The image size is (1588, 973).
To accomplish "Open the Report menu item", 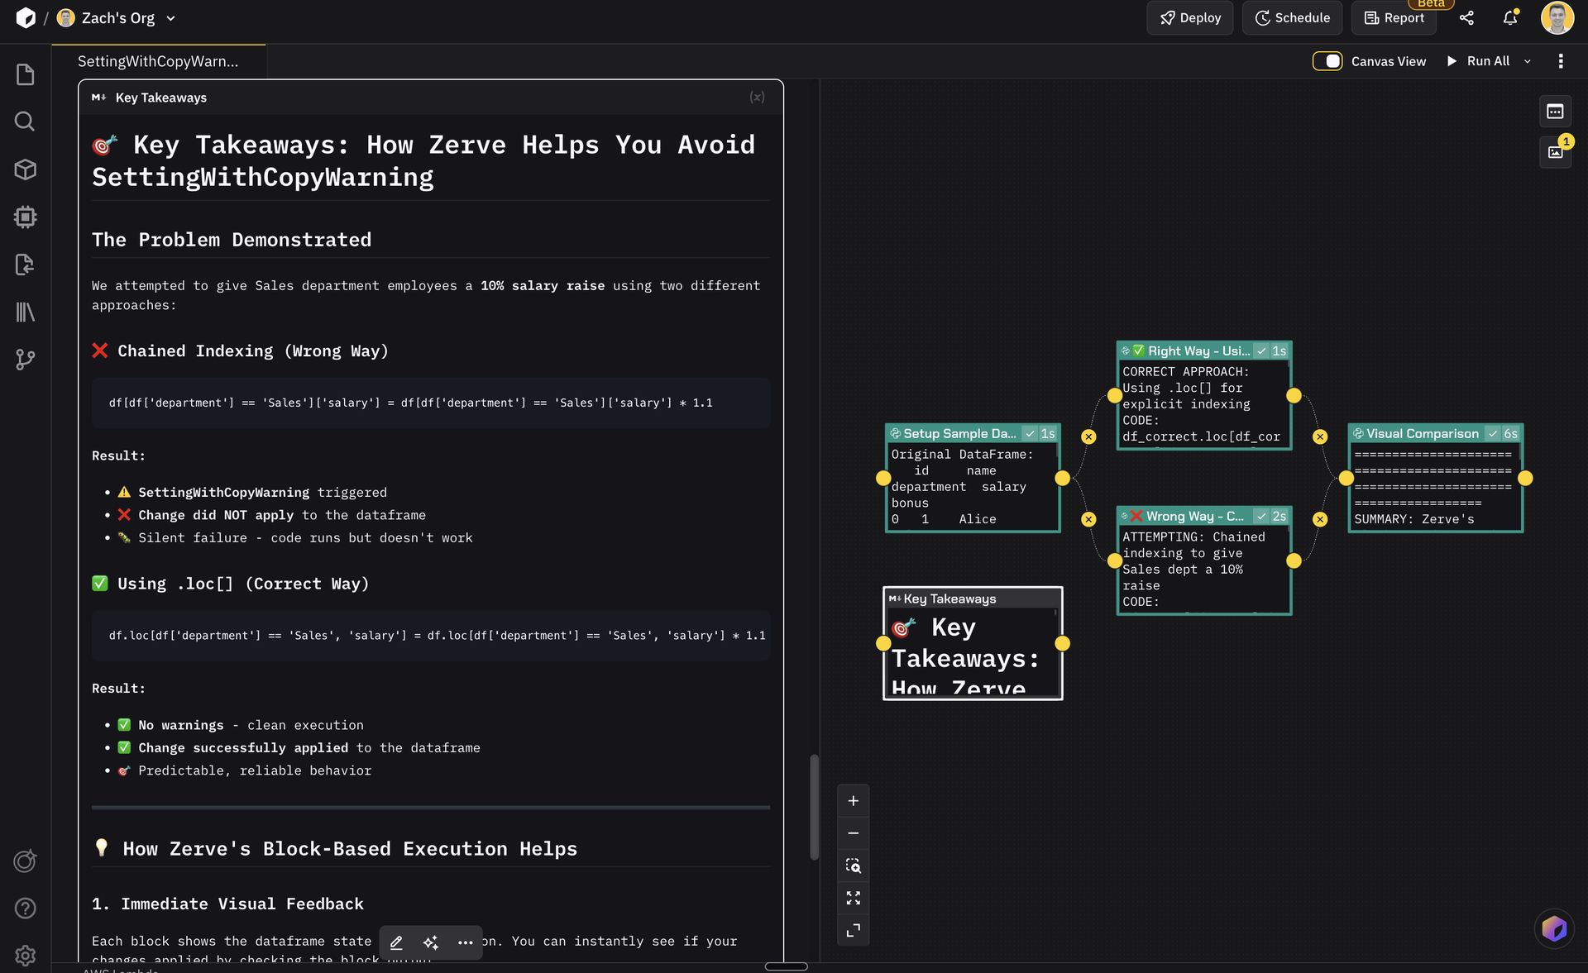I will point(1394,17).
